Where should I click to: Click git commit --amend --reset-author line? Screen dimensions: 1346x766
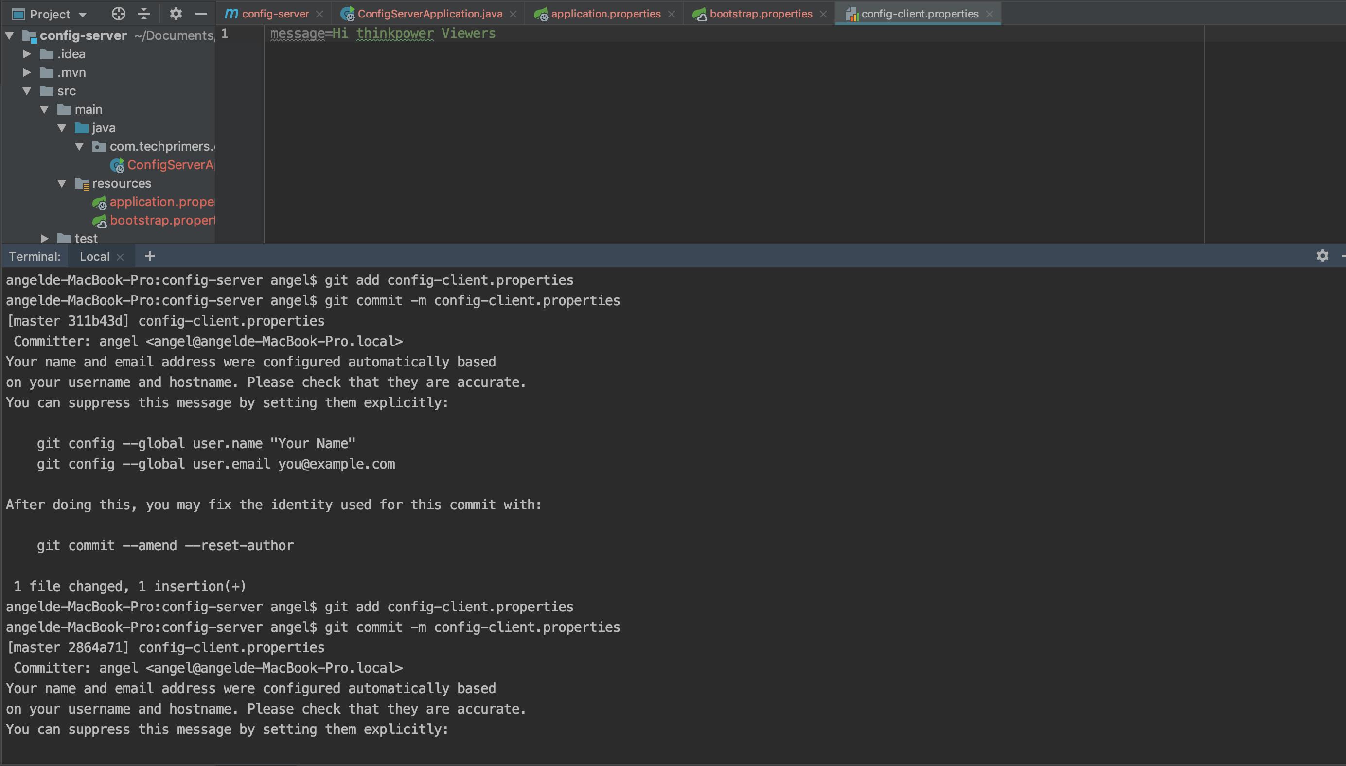(165, 545)
